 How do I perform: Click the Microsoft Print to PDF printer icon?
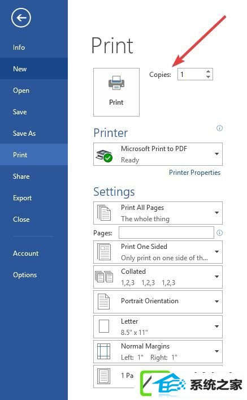[x=104, y=156]
